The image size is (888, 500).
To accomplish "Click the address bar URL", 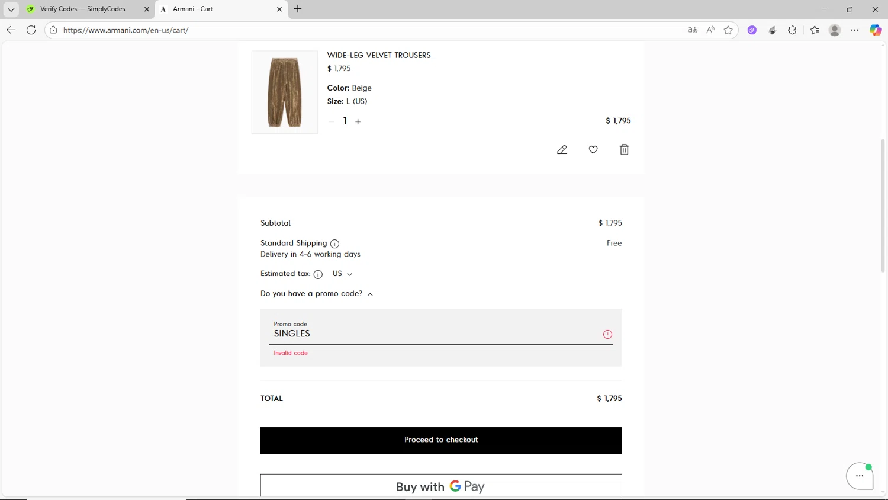I will [x=126, y=30].
